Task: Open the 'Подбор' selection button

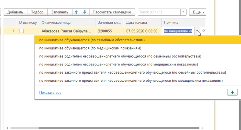Action: [37, 12]
